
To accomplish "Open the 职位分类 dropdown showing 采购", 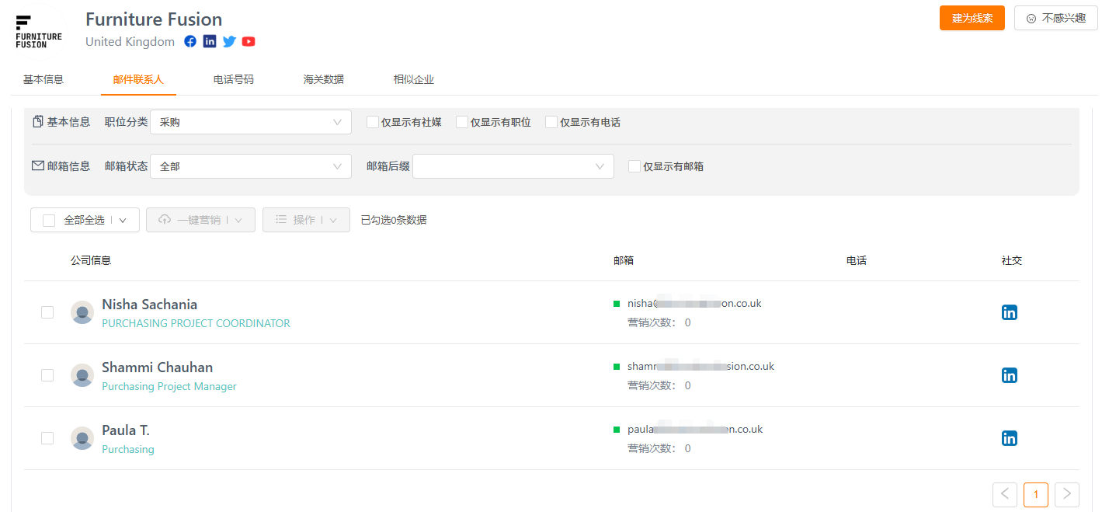I will [251, 122].
